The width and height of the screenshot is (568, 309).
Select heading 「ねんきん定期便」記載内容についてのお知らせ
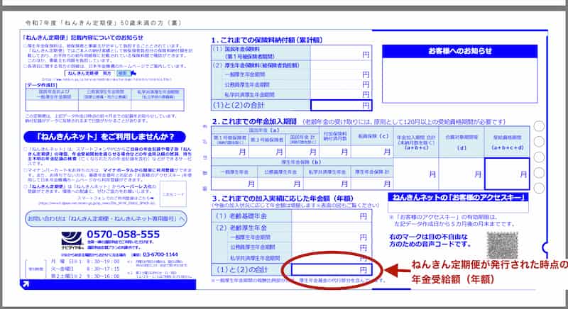click(x=82, y=38)
